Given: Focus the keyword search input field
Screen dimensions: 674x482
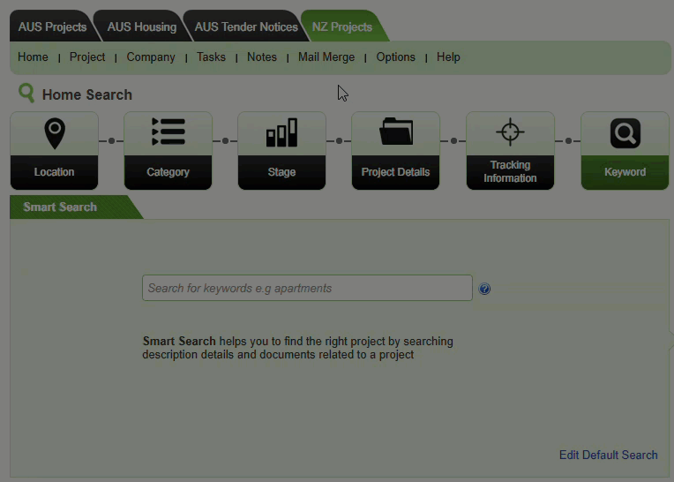Looking at the screenshot, I should point(307,288).
